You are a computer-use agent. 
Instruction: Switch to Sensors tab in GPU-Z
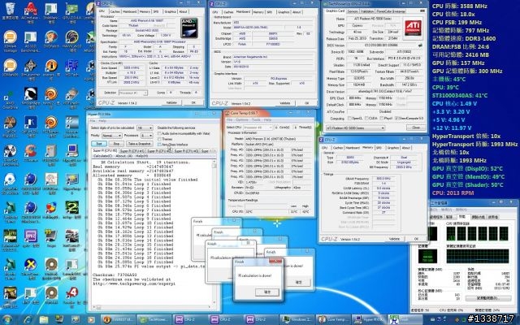352,11
